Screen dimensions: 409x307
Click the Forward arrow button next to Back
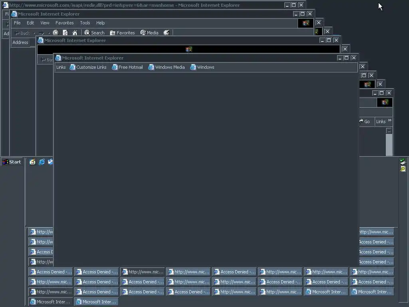(x=42, y=33)
